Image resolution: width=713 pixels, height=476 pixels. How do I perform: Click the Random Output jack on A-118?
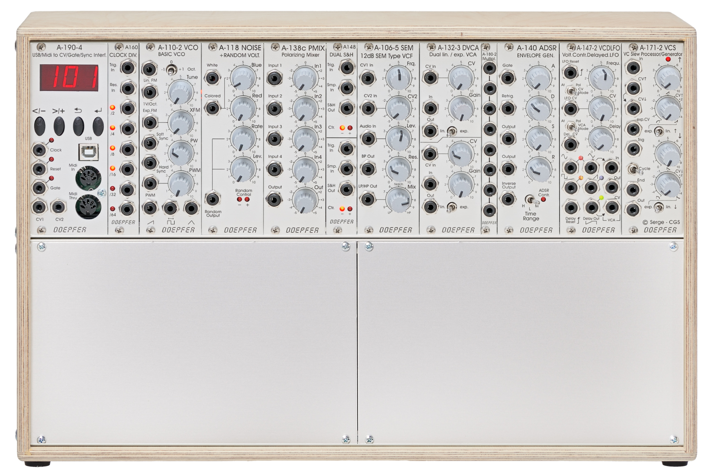tap(212, 199)
